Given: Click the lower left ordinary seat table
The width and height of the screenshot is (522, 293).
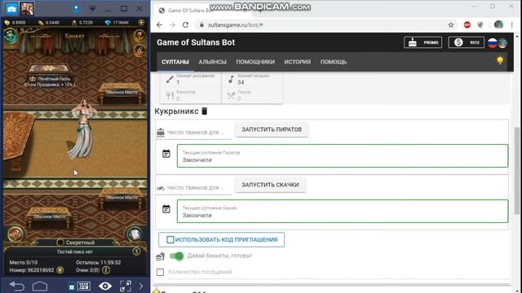Looking at the screenshot, I should [49, 216].
